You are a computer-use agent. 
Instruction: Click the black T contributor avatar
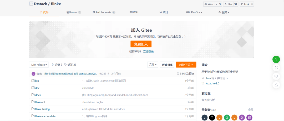click(x=212, y=118)
